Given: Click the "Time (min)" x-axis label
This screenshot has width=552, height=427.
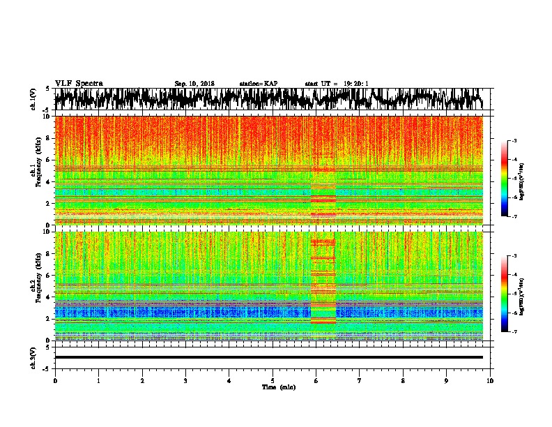Looking at the screenshot, I should tap(279, 387).
